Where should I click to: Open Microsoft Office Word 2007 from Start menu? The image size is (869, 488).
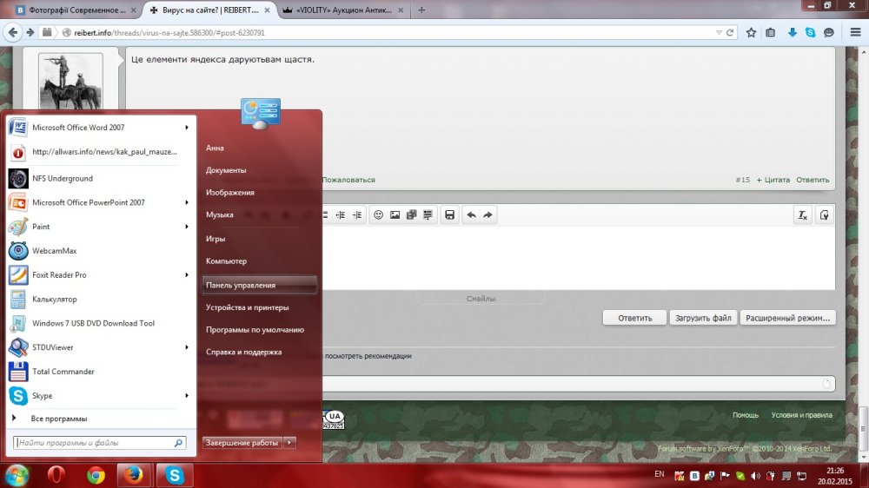(100, 128)
